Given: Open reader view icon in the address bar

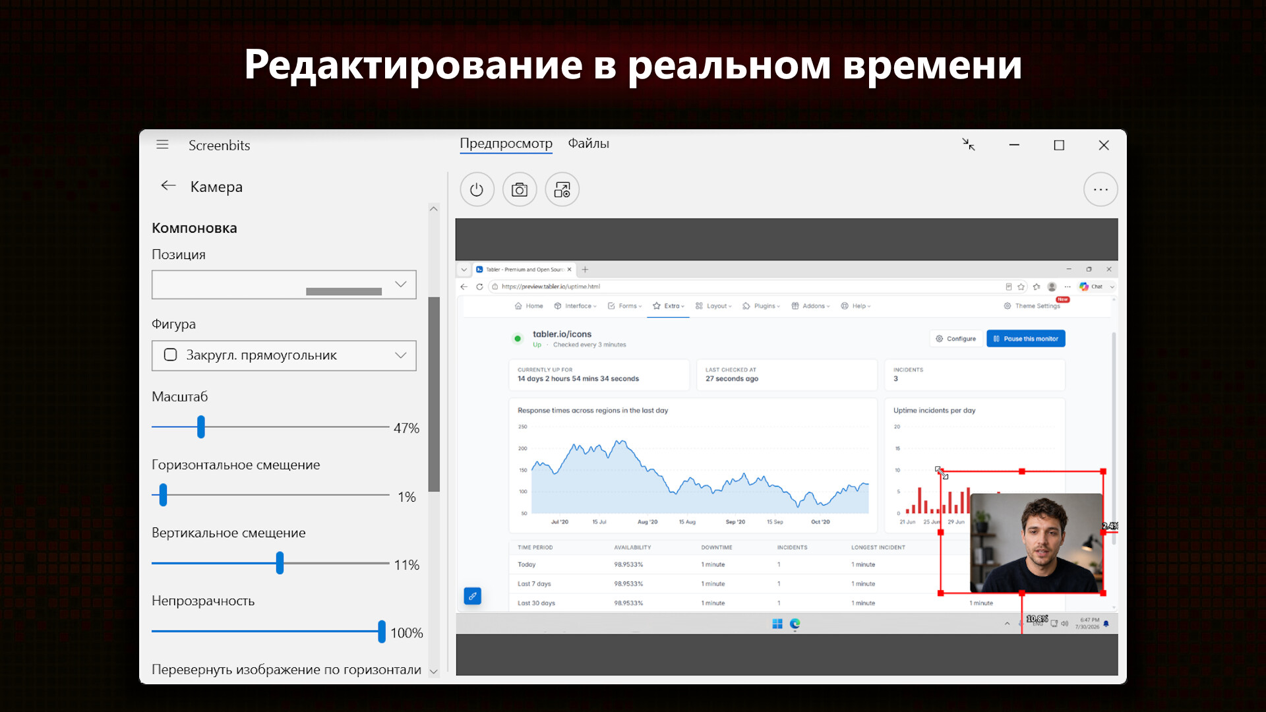Looking at the screenshot, I should coord(1009,287).
